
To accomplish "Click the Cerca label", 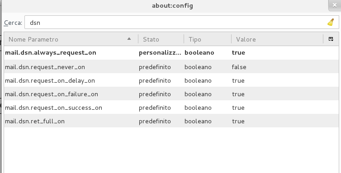I will coord(13,23).
